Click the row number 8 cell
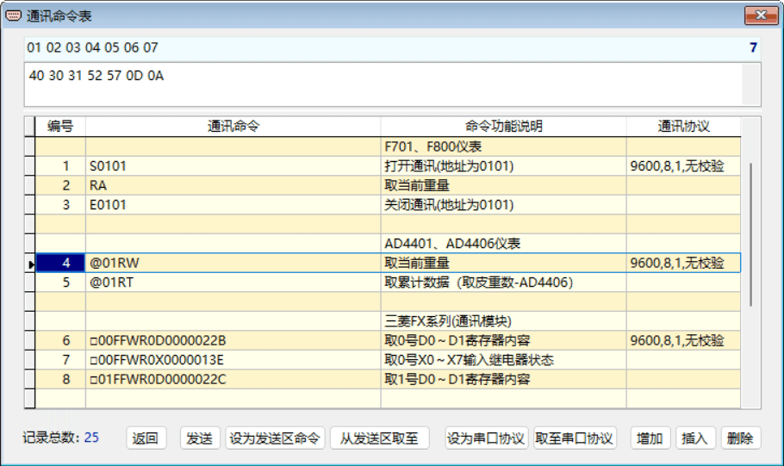The width and height of the screenshot is (784, 466). 60,380
